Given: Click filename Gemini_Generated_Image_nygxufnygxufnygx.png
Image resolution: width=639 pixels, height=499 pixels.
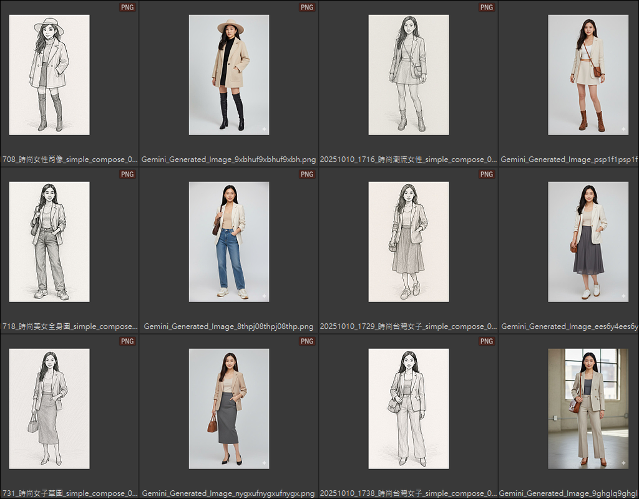Looking at the screenshot, I should (x=228, y=493).
